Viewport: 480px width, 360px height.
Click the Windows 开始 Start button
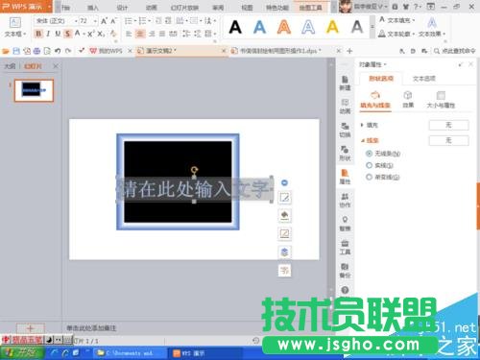coord(22,352)
